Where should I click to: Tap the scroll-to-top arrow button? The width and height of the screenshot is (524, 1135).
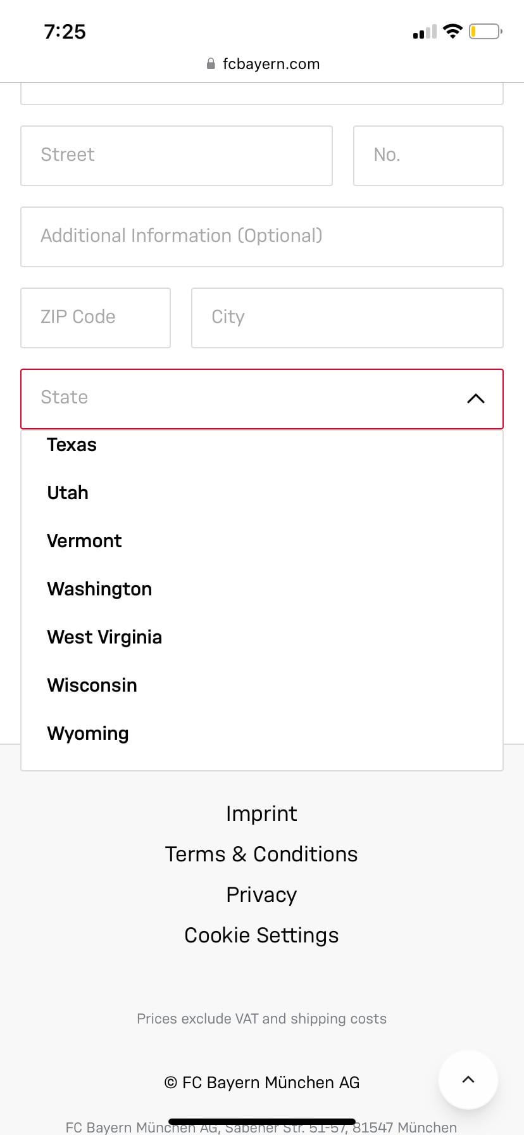point(468,1080)
